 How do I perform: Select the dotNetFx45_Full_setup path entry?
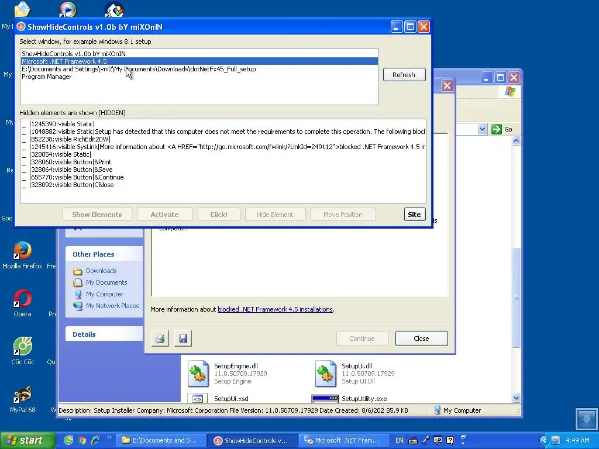199,69
